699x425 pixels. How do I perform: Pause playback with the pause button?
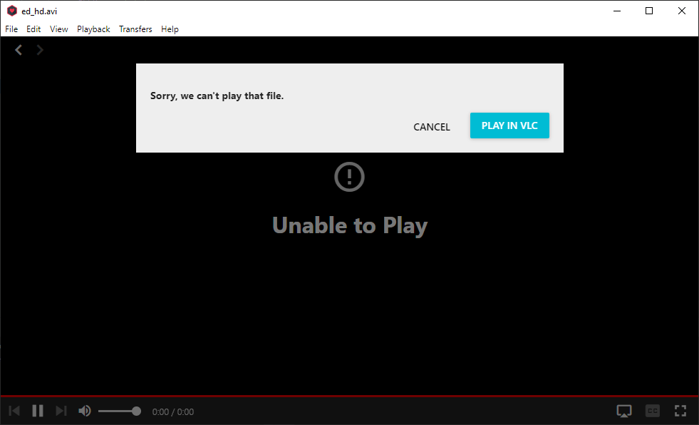38,411
